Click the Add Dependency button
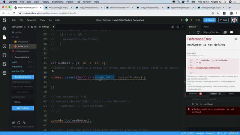240x135 pixels. click(23, 77)
